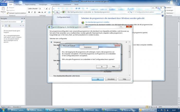180x112 pixels.
Task: Toggle Underline formatting in Word ribbon
Action: [35, 12]
